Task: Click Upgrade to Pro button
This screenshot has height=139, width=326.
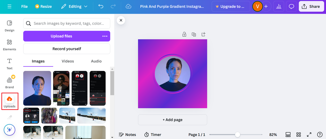Action: pyautogui.click(x=231, y=6)
